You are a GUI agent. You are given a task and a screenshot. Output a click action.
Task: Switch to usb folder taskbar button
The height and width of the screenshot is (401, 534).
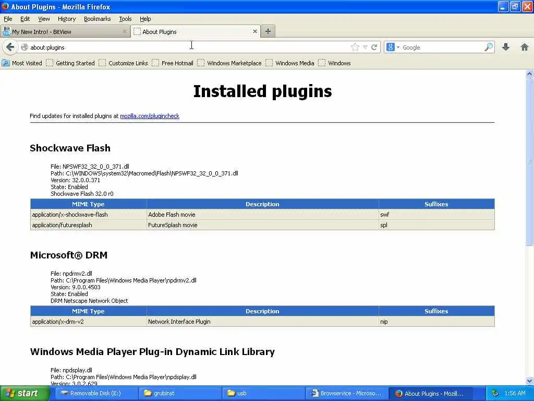pyautogui.click(x=263, y=393)
